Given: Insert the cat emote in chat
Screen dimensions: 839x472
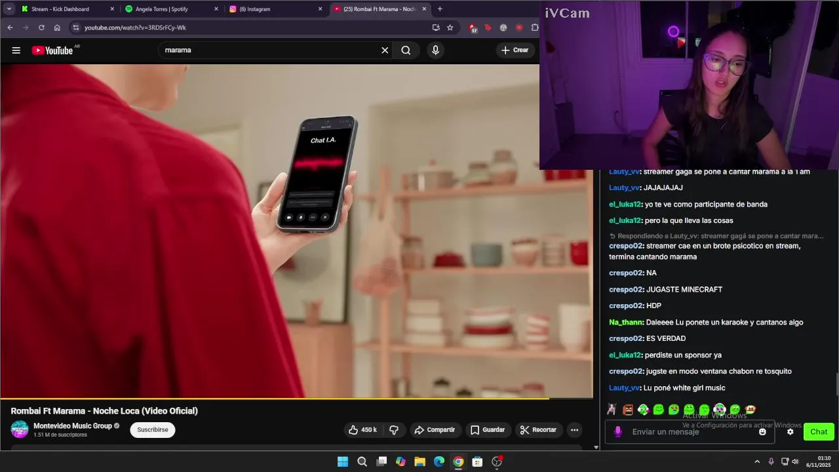Looking at the screenshot, I should click(612, 410).
